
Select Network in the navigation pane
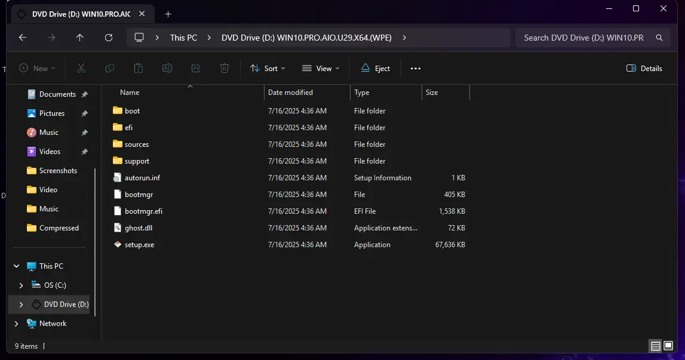[53, 324]
